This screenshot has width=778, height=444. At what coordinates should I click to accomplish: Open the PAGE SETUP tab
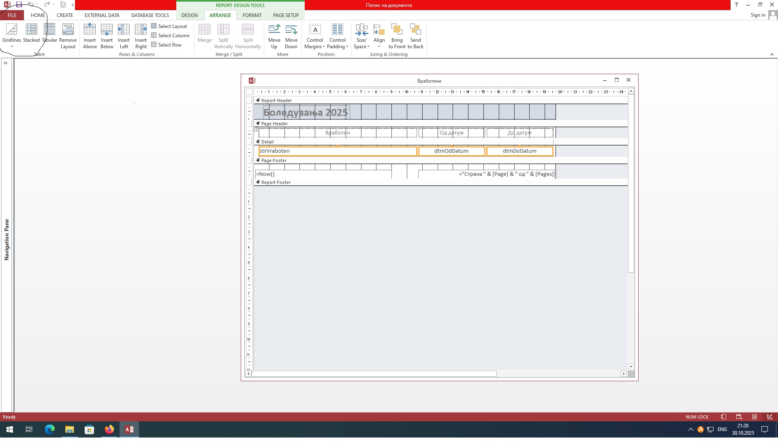tap(286, 15)
